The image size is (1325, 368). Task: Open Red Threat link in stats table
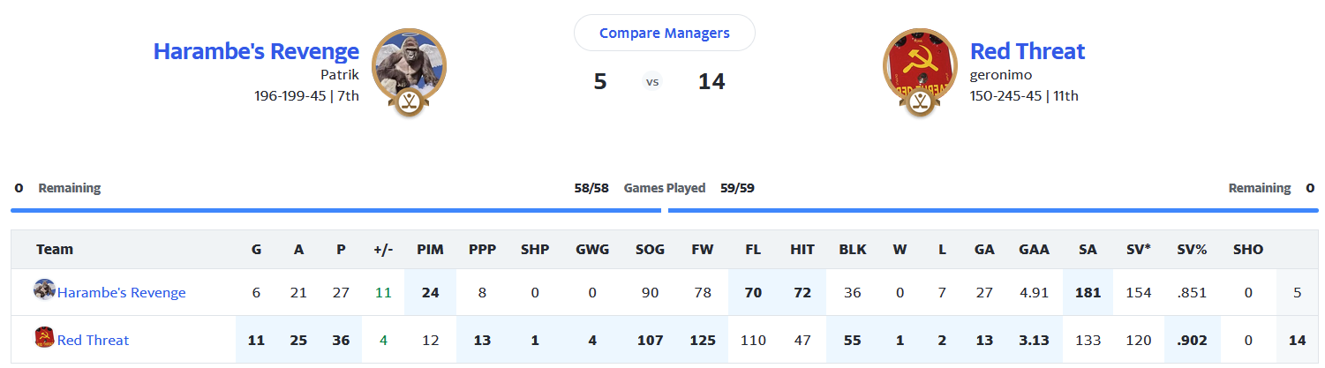pos(93,341)
